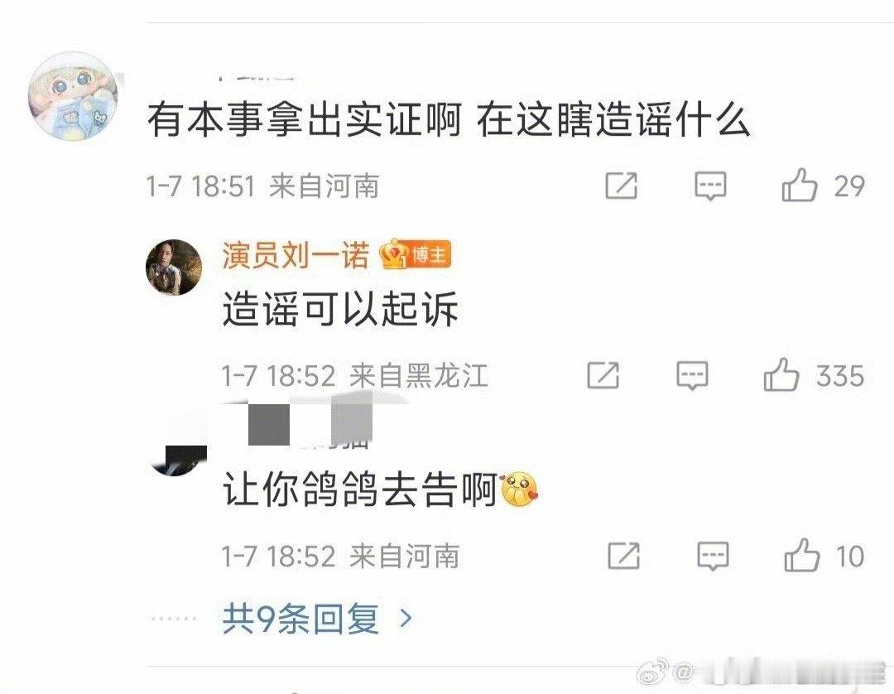Reply to the top comment via bubble icon

[710, 186]
